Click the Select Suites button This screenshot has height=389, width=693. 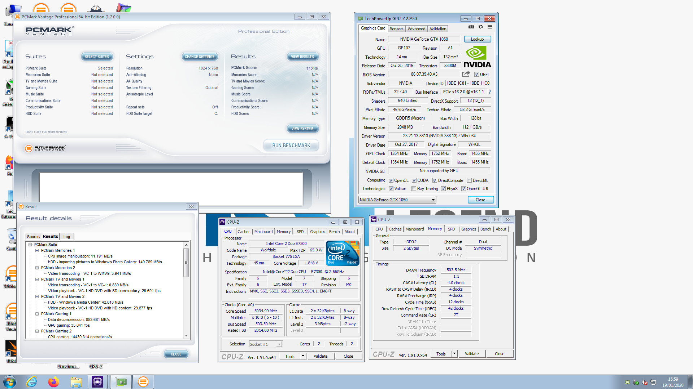click(x=96, y=57)
